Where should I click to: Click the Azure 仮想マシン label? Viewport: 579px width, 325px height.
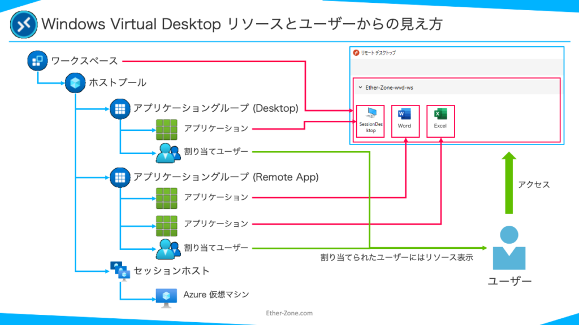216,295
